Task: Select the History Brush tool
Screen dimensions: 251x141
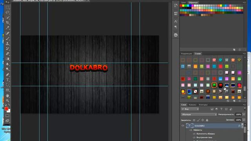Action: click(x=7, y=49)
